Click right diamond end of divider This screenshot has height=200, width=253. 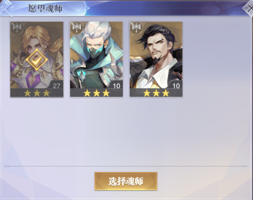[x=246, y=166]
